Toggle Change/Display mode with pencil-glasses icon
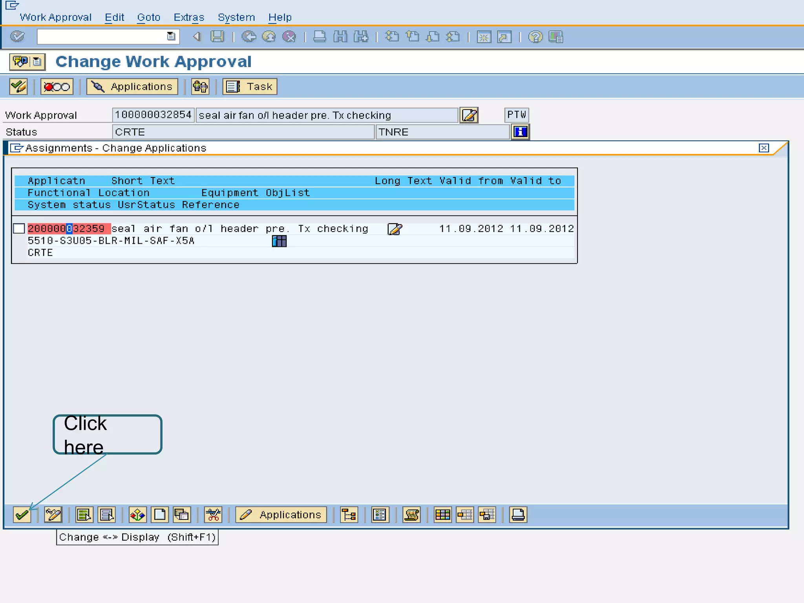 (x=53, y=515)
